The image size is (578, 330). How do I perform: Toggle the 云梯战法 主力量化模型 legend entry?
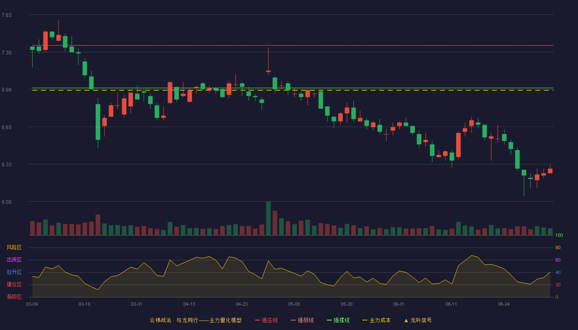196,320
